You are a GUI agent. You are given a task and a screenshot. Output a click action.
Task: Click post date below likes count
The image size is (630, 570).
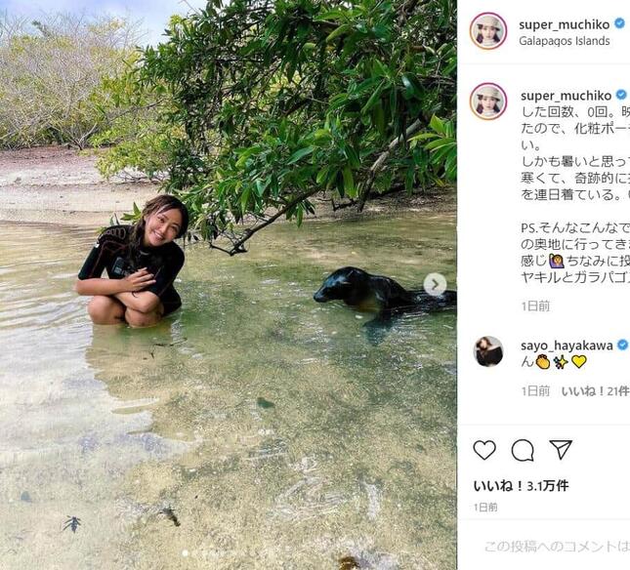click(x=485, y=507)
